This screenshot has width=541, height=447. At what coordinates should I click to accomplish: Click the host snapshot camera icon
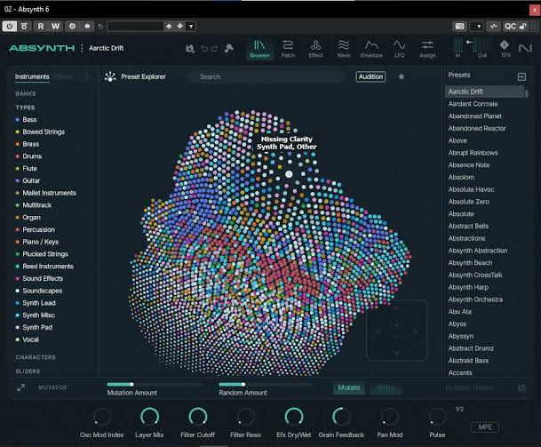459,27
